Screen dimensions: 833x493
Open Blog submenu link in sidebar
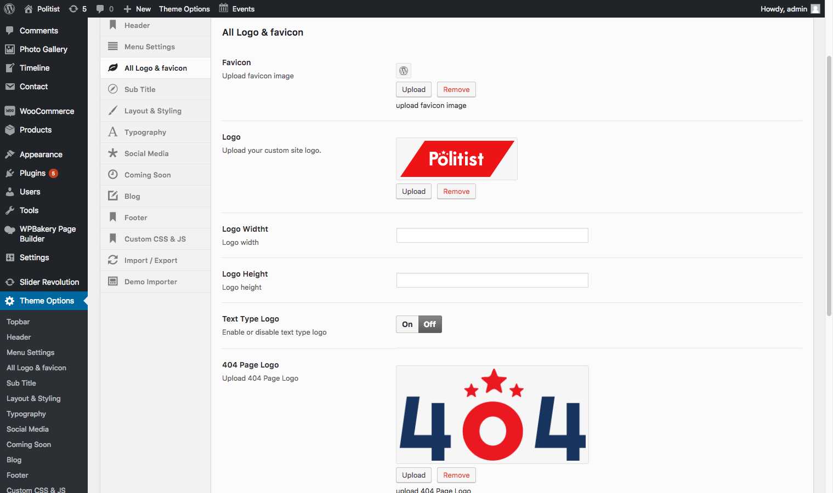14,460
